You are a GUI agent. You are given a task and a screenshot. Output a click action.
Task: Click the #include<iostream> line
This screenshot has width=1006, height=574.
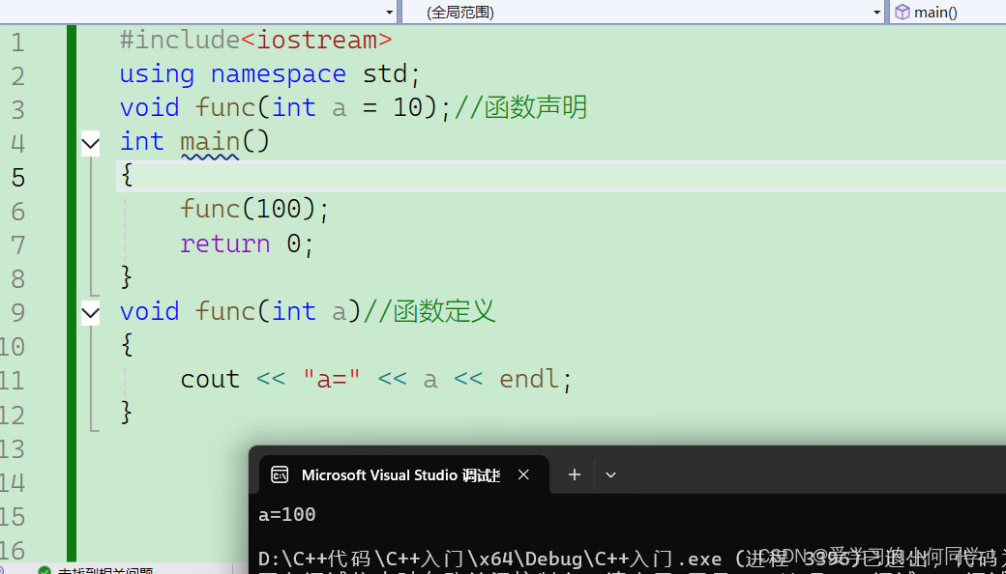[x=255, y=41]
